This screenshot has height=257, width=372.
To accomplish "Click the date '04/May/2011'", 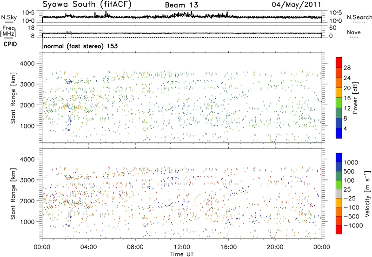I will [x=296, y=5].
